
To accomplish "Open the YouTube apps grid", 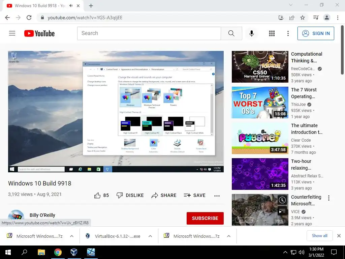I will (272, 33).
